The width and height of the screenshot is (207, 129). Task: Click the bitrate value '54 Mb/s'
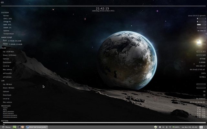click(x=202, y=77)
